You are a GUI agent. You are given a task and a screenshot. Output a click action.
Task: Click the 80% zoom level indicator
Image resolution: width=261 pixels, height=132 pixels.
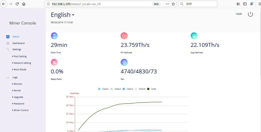click(x=156, y=4)
